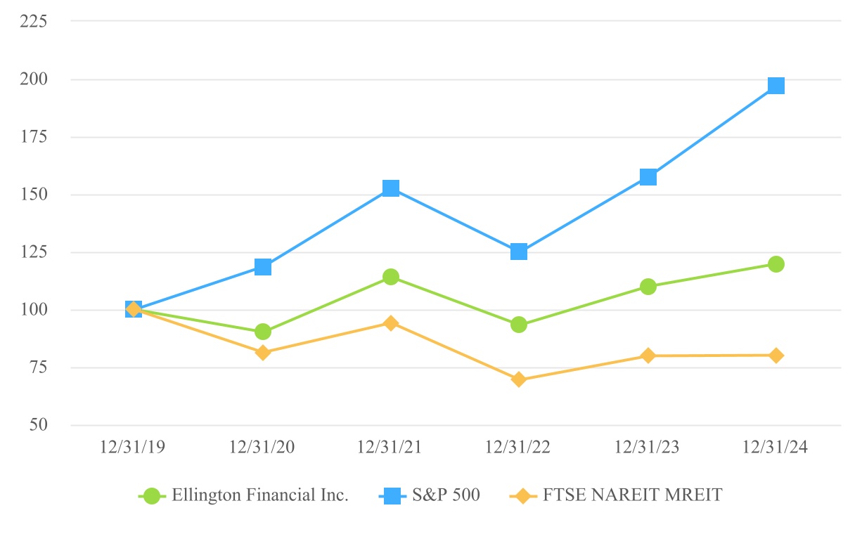This screenshot has width=862, height=534.
Task: Select the S&P 500 square marker at 12/31/21
Action: (x=391, y=188)
